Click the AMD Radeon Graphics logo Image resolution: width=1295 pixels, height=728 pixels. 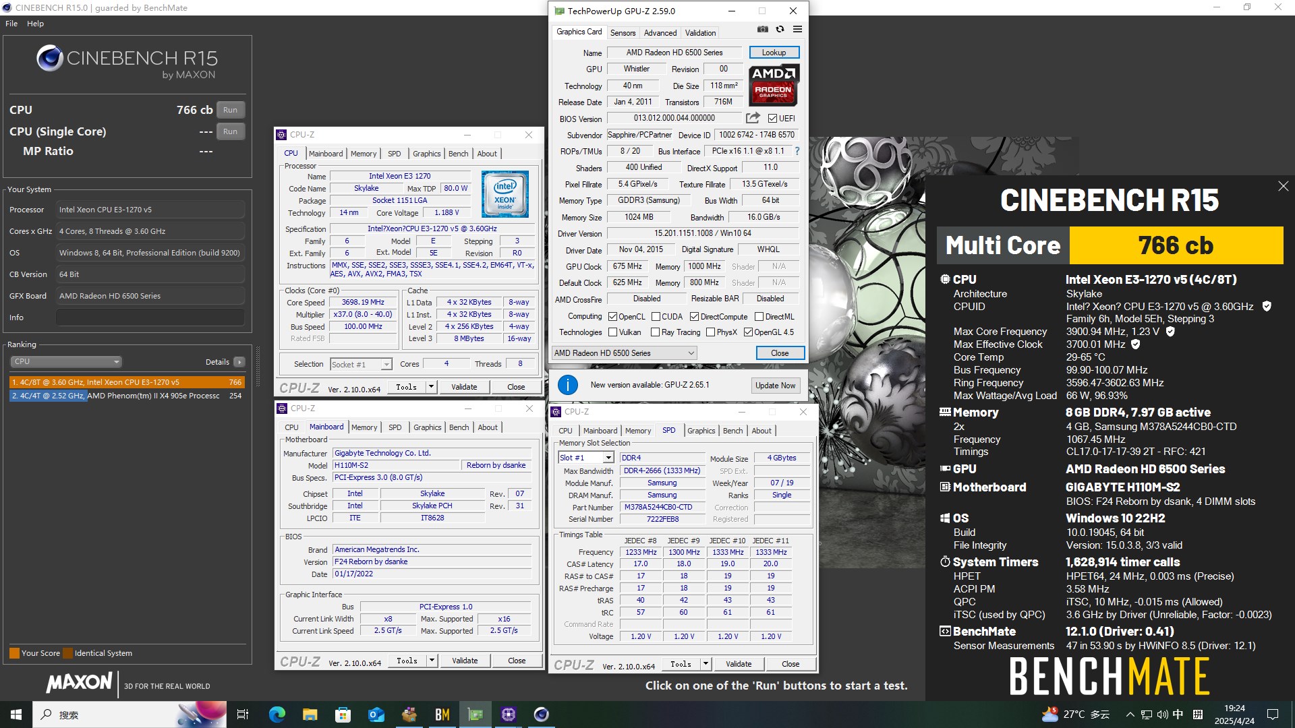(774, 86)
